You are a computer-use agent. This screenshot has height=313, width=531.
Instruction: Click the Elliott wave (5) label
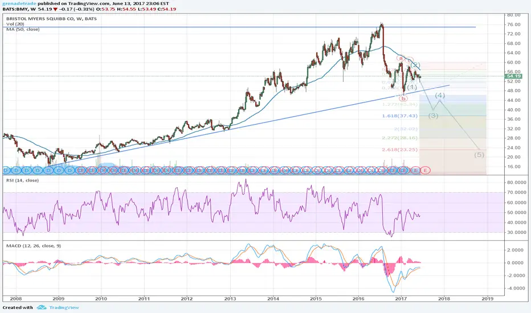click(479, 155)
